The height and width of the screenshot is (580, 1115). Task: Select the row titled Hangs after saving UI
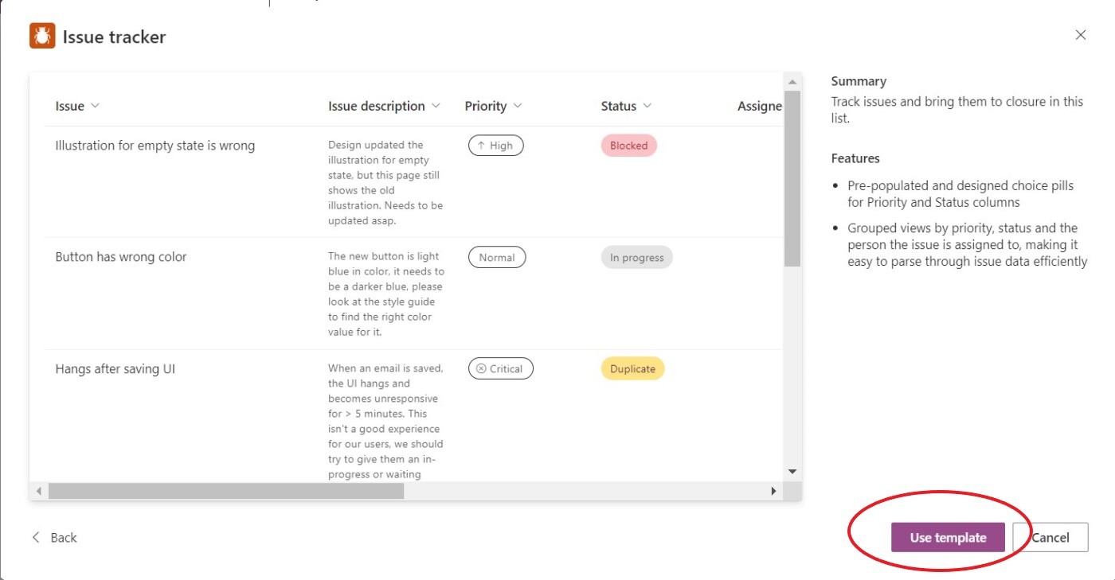pos(113,368)
